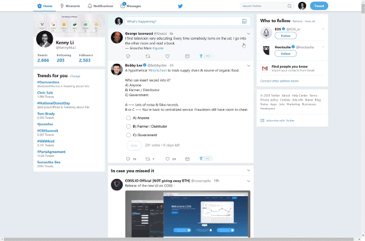Open the #SMWknd trend
Screen dimensions: 365x241
click(46, 141)
